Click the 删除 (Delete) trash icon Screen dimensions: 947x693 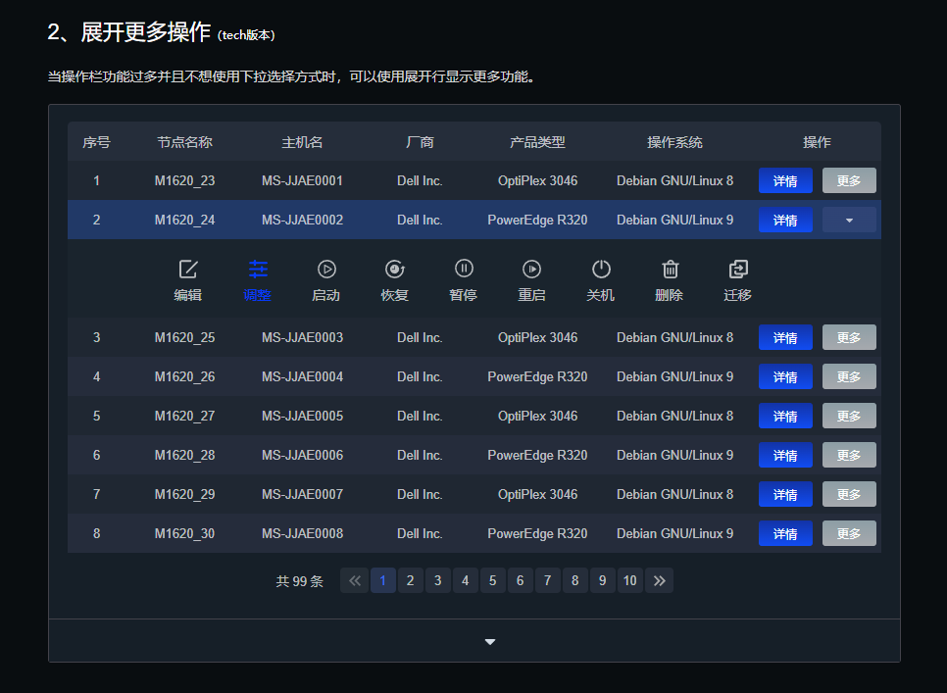(670, 270)
